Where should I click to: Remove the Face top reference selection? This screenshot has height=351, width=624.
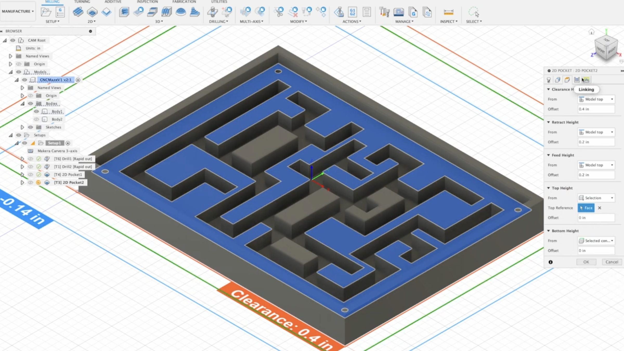pos(600,208)
